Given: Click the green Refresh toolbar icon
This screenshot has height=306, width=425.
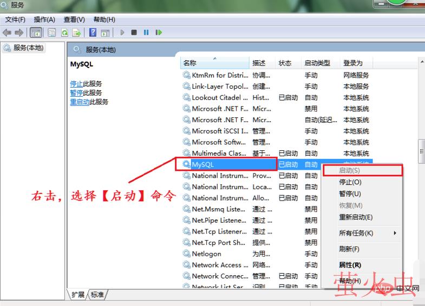Looking at the screenshot, I should tap(64, 33).
